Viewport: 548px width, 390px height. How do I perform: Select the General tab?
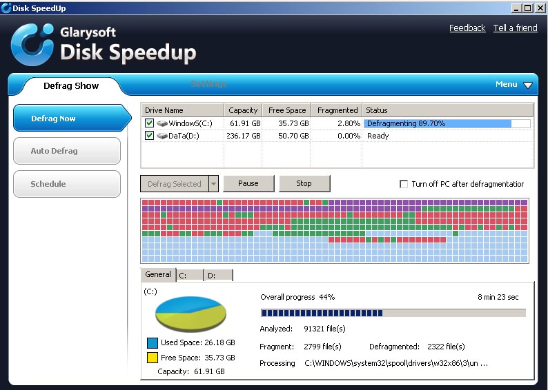click(x=158, y=274)
